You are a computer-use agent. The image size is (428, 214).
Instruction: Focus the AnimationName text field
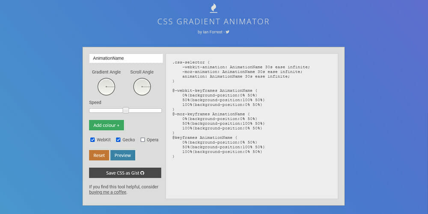[x=126, y=58]
